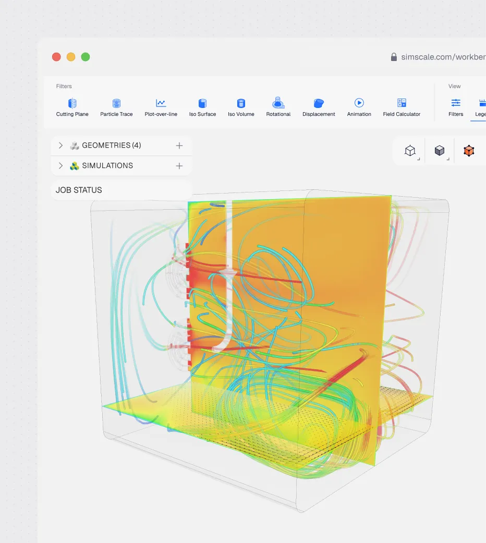Screen dimensions: 486x543
Task: Click the GEOMETRIES (4) label
Action: pyautogui.click(x=112, y=146)
